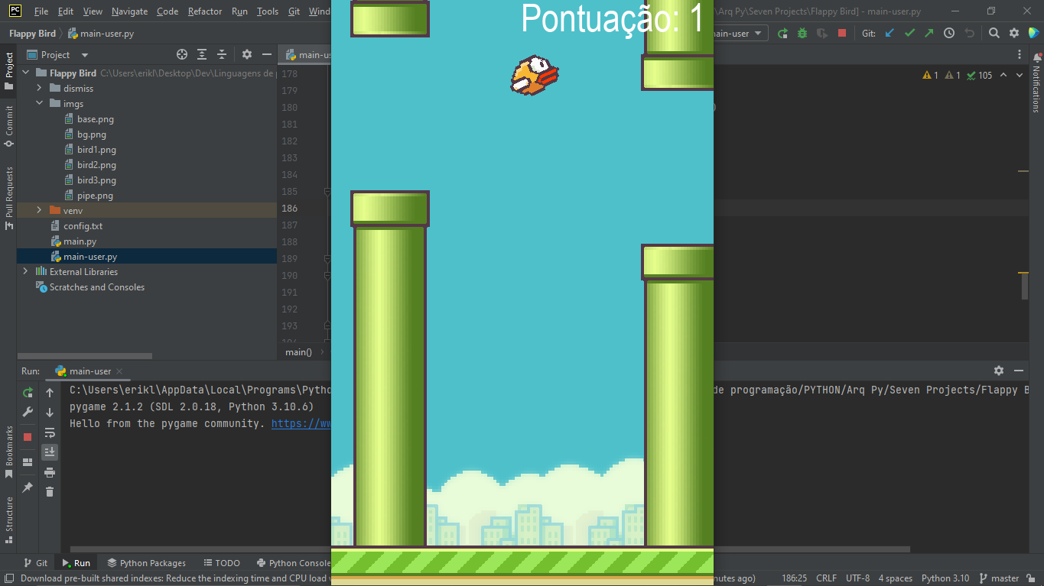1044x586 pixels.
Task: Commit changes using green checkmark Git icon
Action: click(911, 33)
